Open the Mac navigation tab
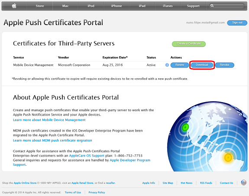This screenshot has height=196, width=249. click(65, 6)
